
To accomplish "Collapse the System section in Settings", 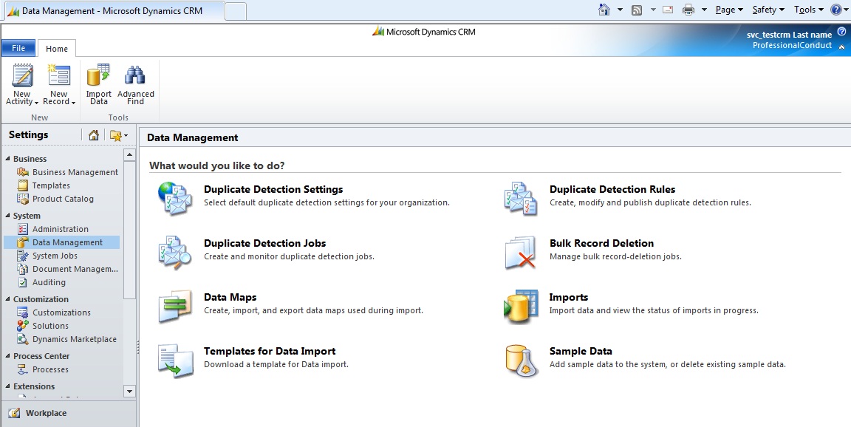I will (7, 216).
